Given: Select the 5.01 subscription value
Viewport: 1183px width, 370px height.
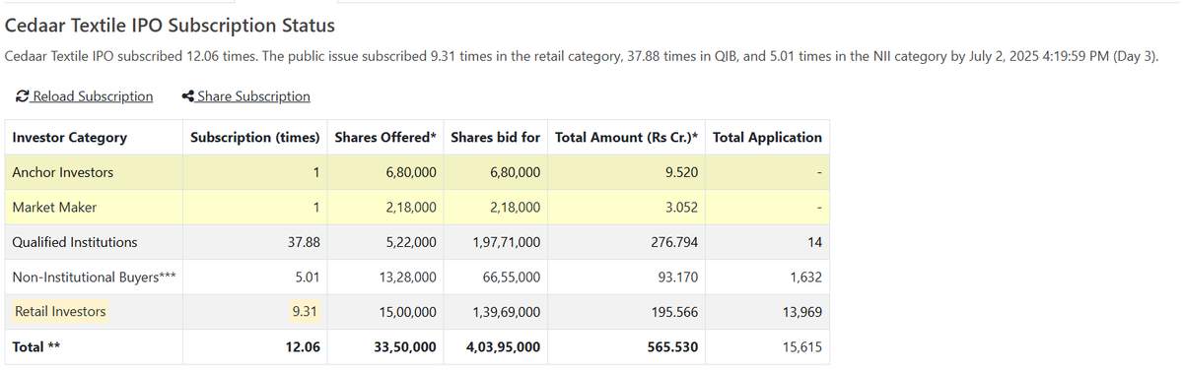Looking at the screenshot, I should (x=307, y=277).
